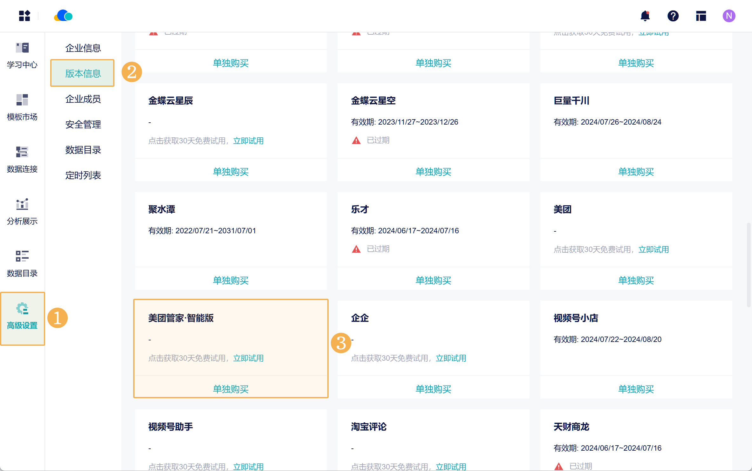Click the vertical scrollbar on the right

749,264
